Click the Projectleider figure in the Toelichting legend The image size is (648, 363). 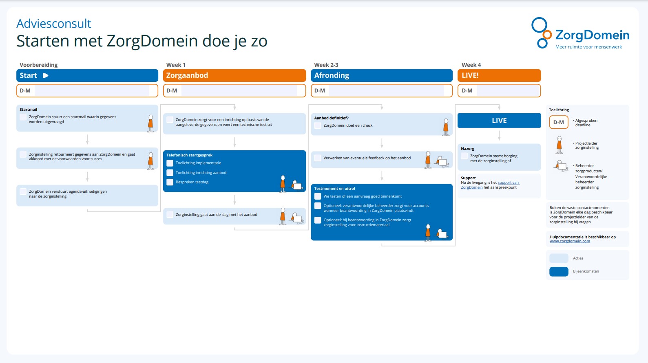pyautogui.click(x=559, y=145)
